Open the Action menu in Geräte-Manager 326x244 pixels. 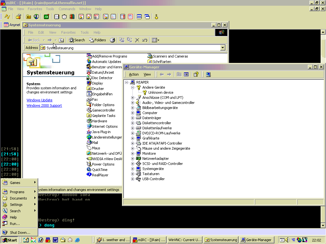point(134,74)
